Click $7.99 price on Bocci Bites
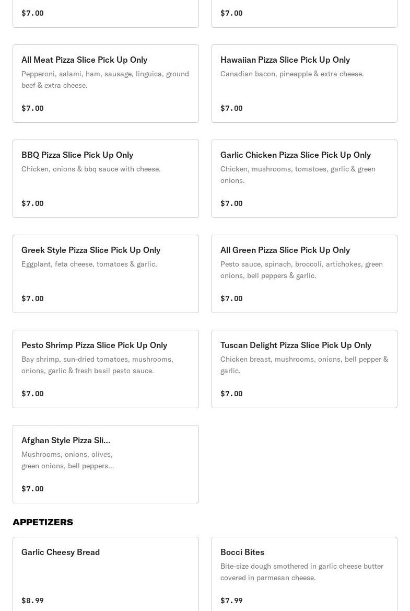This screenshot has width=410, height=611. (231, 601)
